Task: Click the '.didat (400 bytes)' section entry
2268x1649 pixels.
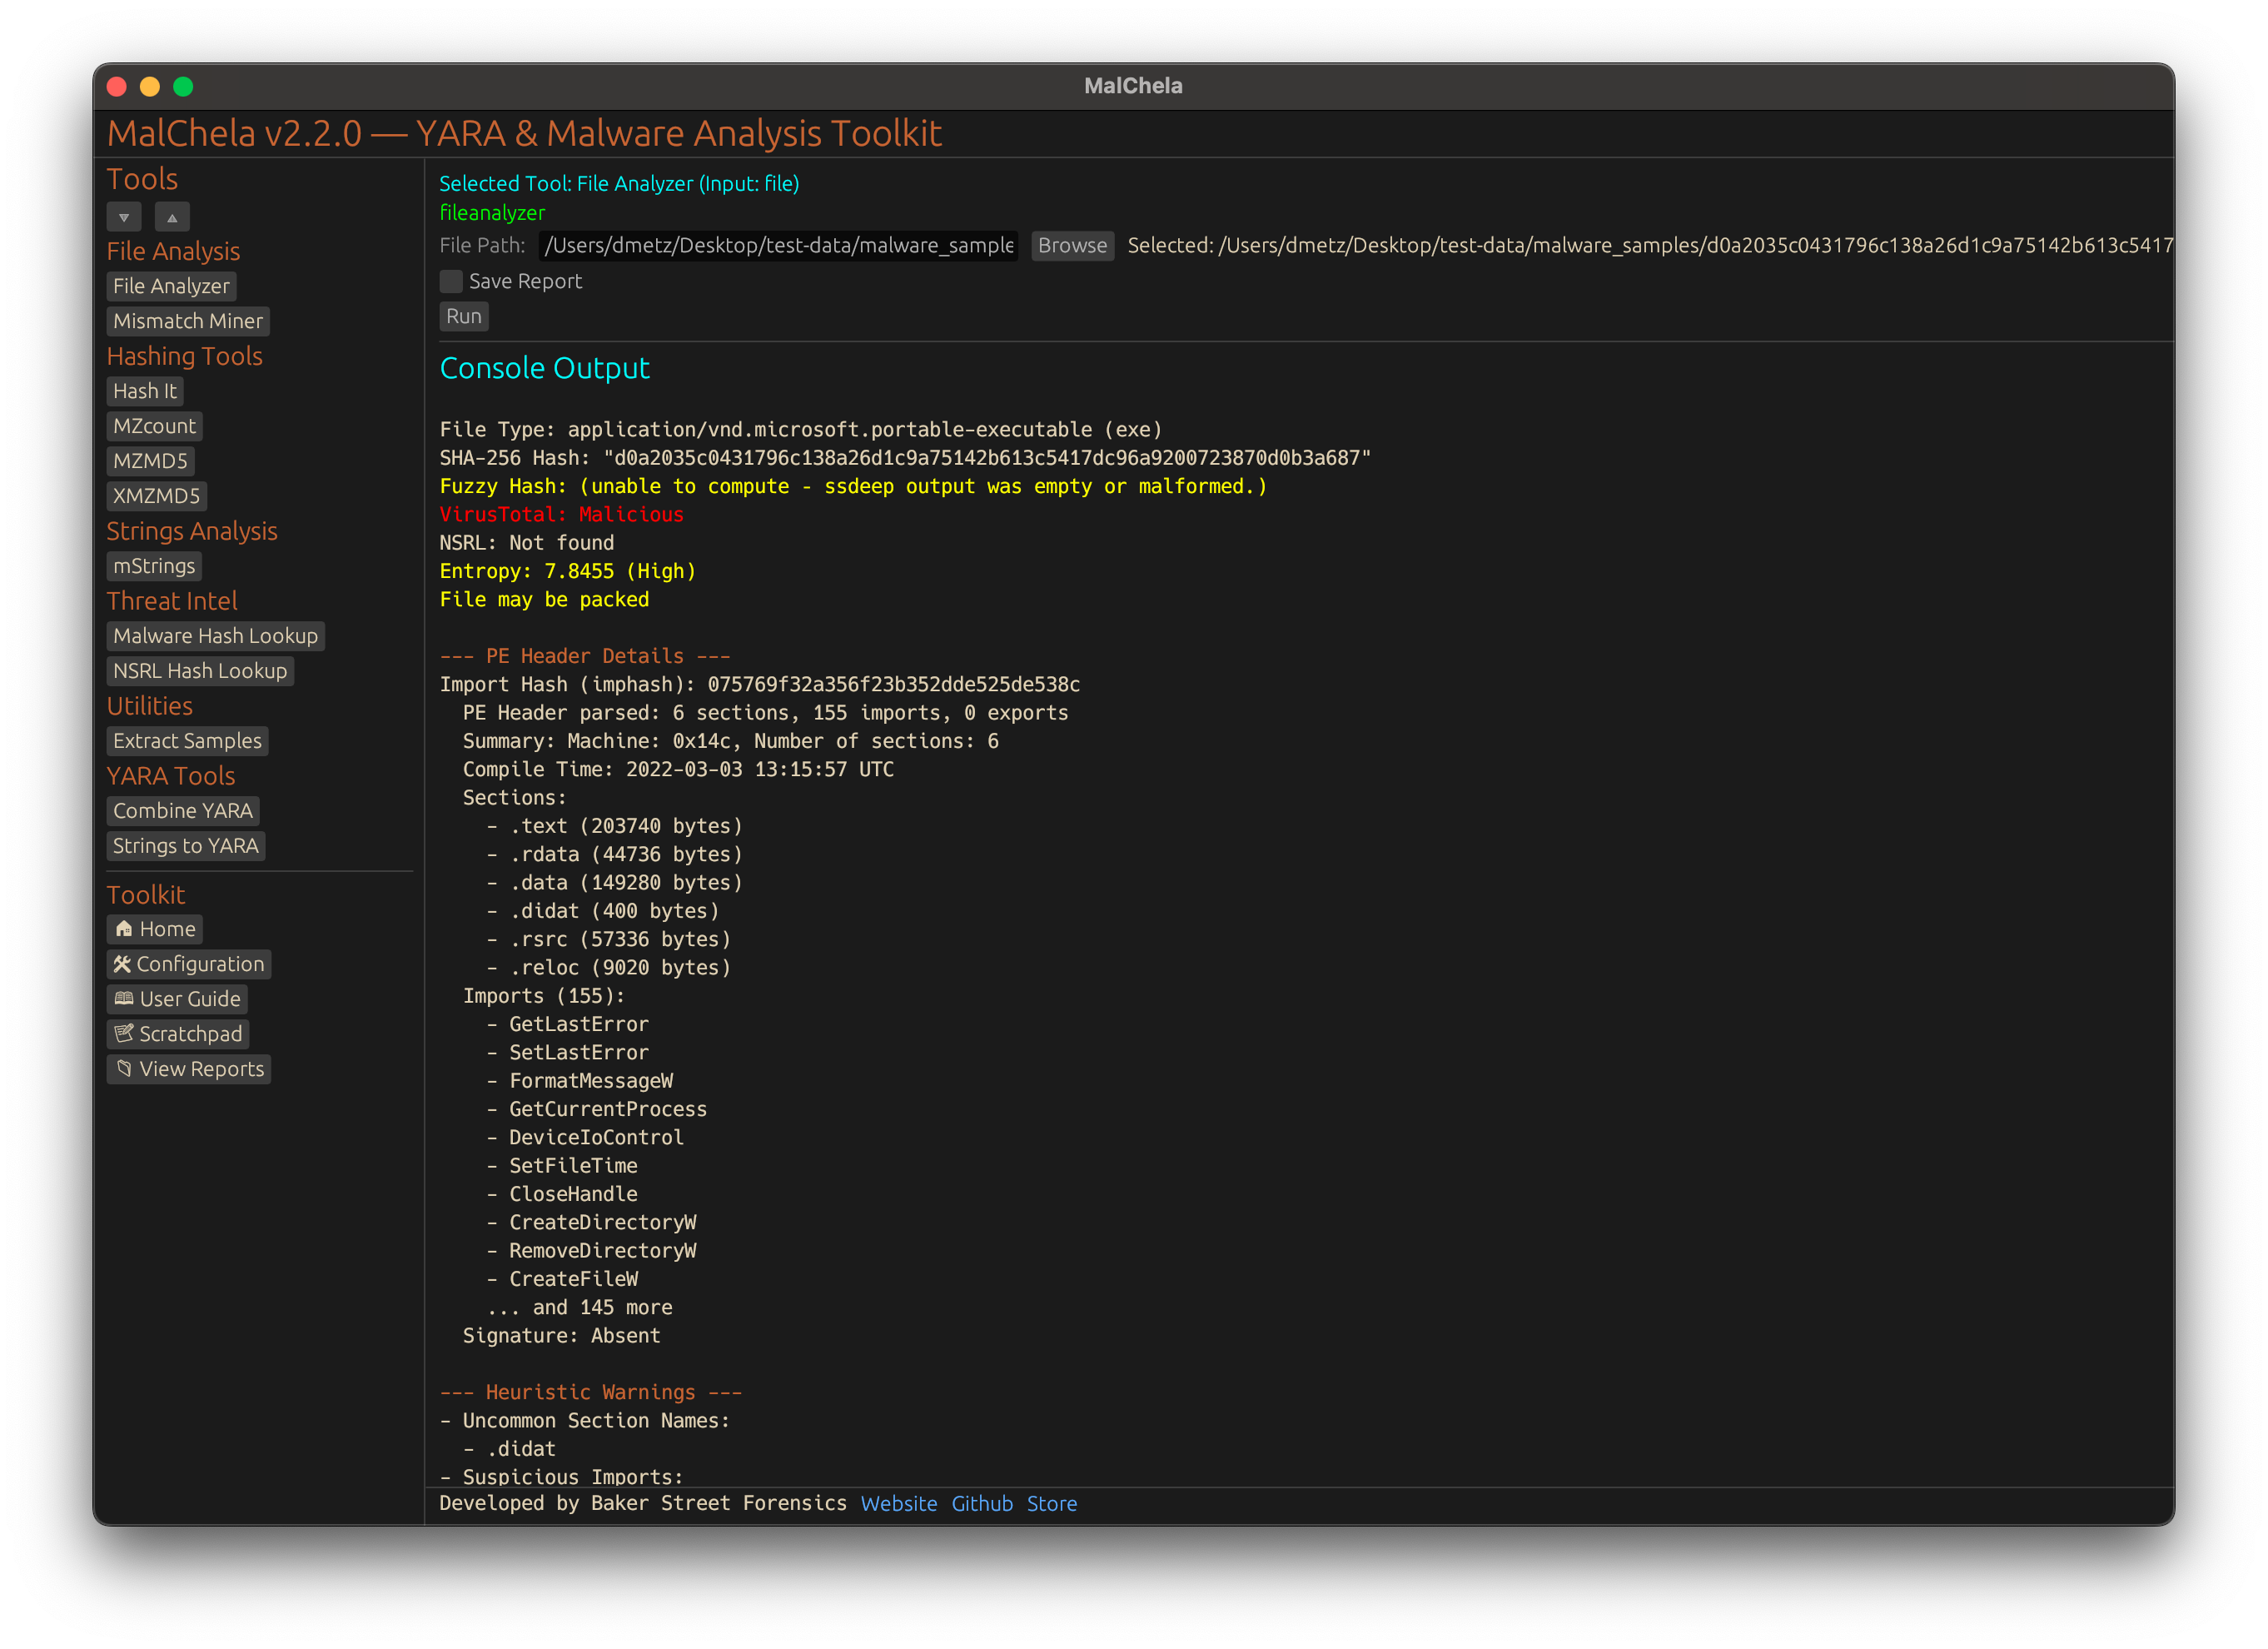Action: tap(603, 911)
